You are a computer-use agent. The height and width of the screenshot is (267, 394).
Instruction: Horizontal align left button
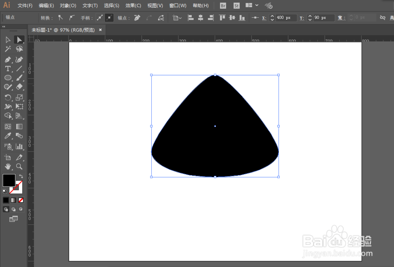coord(191,18)
